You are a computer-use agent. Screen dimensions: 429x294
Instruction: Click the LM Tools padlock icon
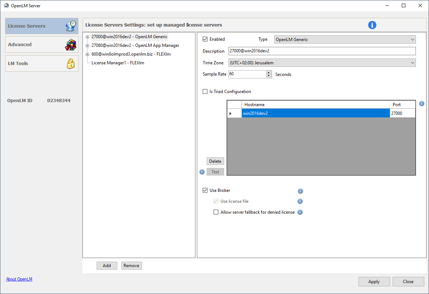coord(70,64)
